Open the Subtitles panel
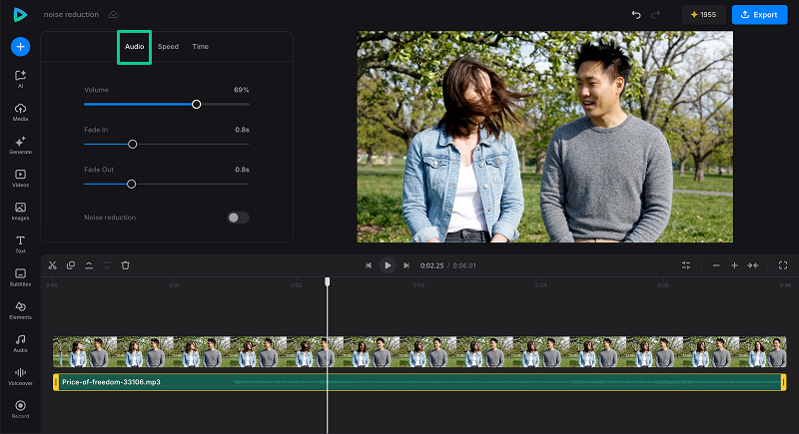Image resolution: width=799 pixels, height=434 pixels. tap(20, 277)
